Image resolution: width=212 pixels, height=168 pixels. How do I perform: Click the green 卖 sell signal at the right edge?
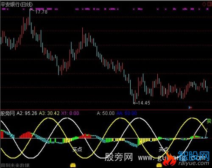click(209, 121)
